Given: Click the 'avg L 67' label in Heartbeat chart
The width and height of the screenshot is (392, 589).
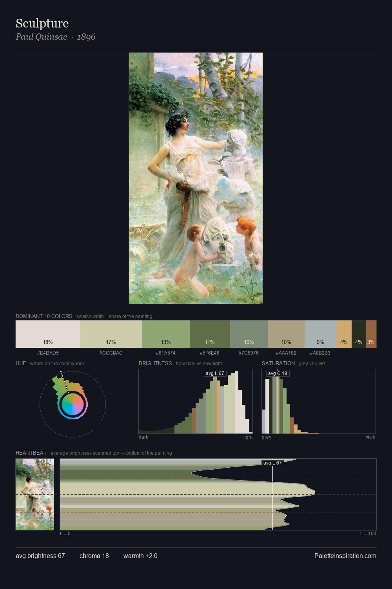Looking at the screenshot, I should point(272,463).
